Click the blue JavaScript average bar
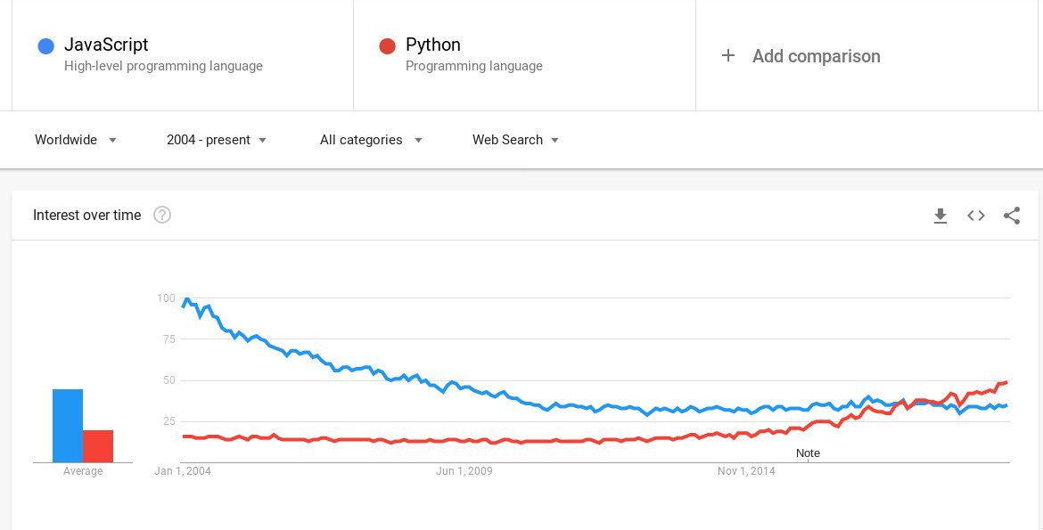1043x530 pixels. click(x=68, y=426)
